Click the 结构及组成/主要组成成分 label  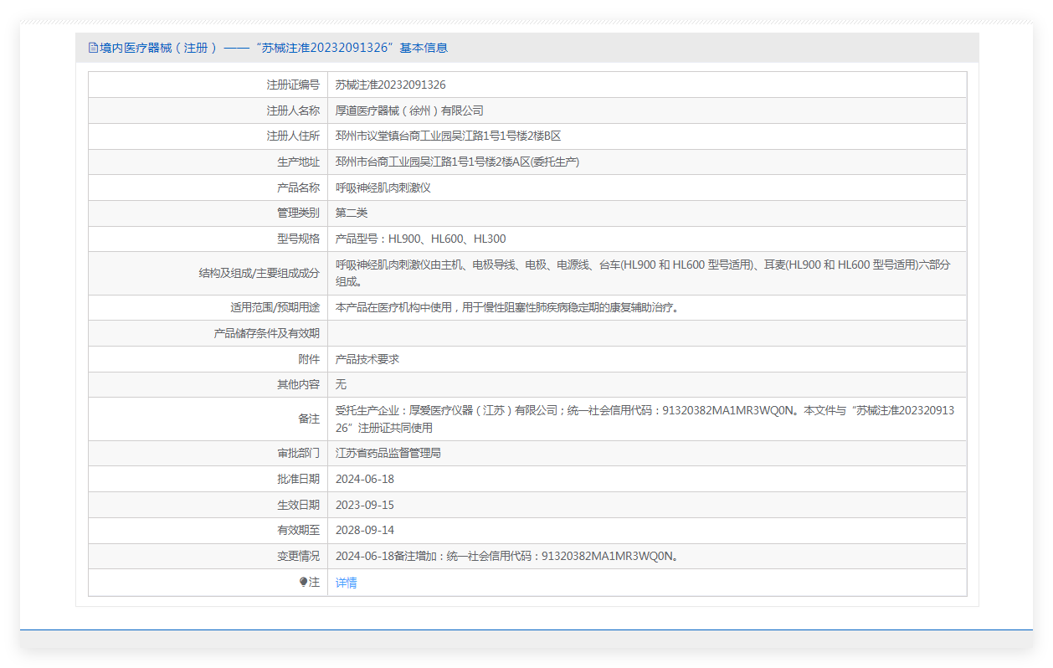(x=259, y=274)
